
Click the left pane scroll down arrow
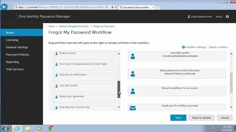point(119,107)
